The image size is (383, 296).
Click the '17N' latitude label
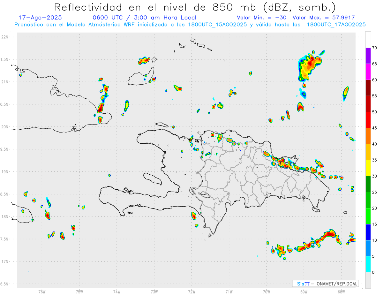(x=5, y=262)
